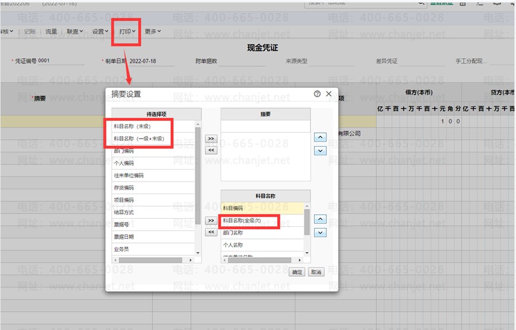
Task: Open the 联查 menu
Action: pyautogui.click(x=75, y=32)
